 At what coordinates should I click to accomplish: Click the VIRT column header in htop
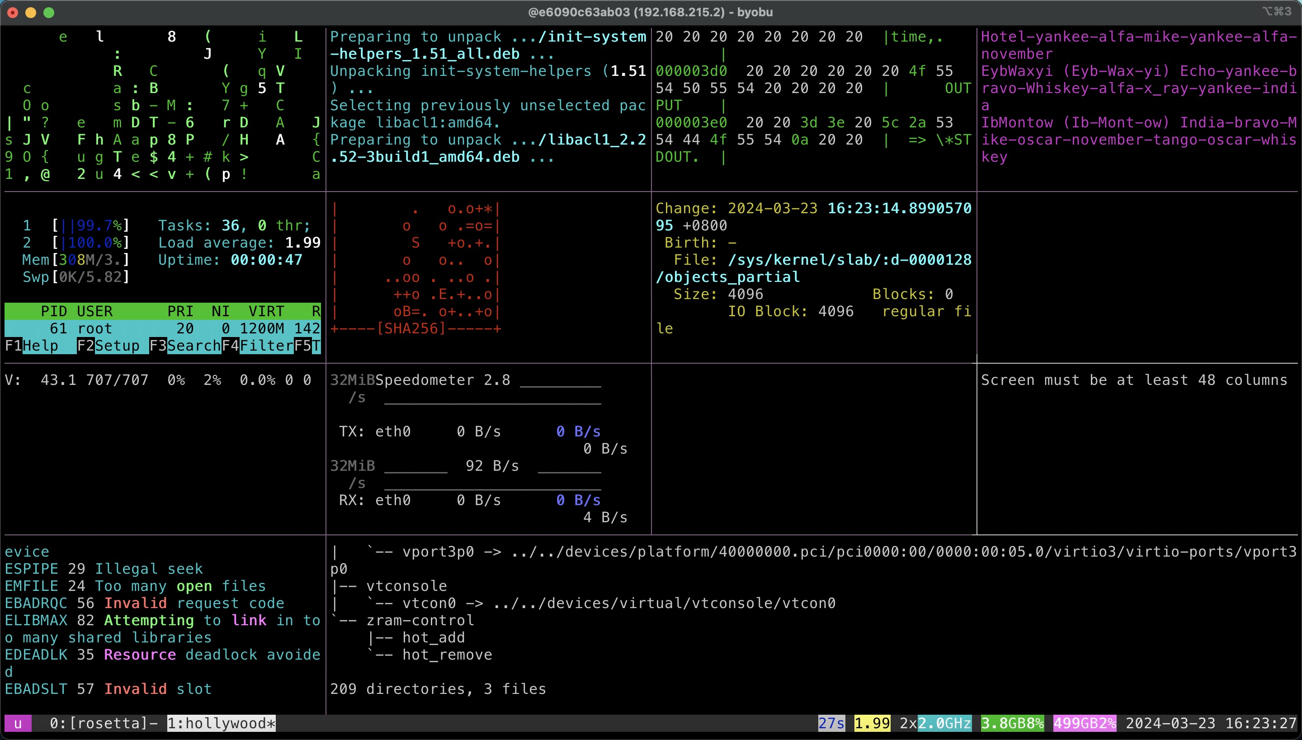(x=266, y=311)
